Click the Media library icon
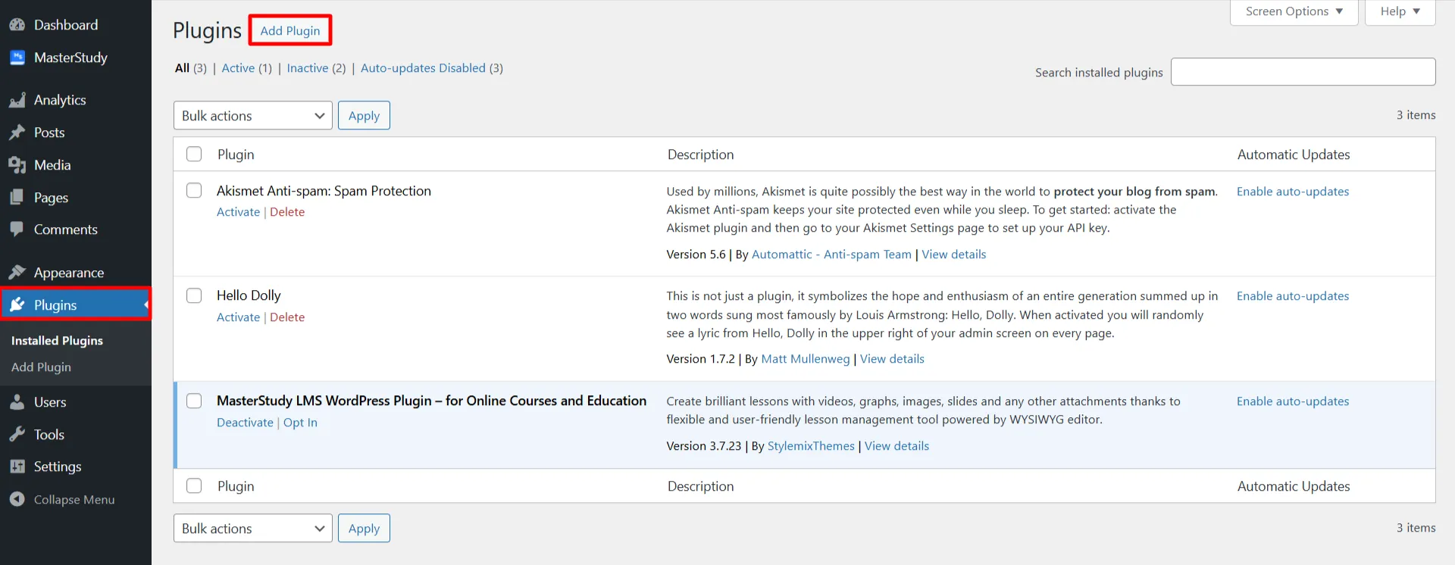Viewport: 1455px width, 565px height. [x=17, y=165]
